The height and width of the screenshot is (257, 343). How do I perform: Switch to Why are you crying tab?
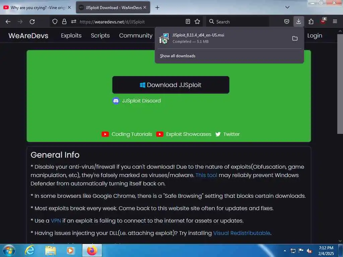coord(37,8)
